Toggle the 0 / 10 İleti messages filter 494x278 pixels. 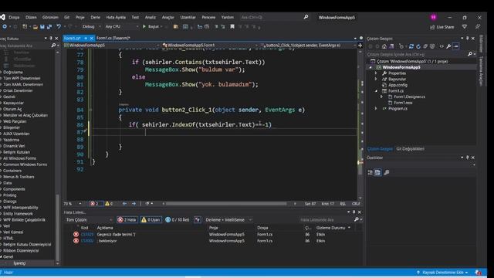[x=178, y=219]
